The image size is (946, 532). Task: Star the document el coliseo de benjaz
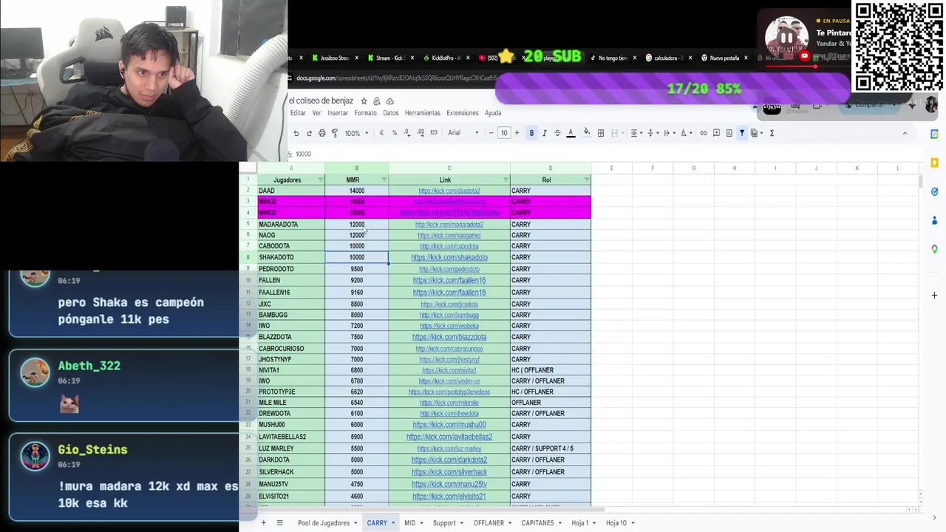[x=364, y=101]
